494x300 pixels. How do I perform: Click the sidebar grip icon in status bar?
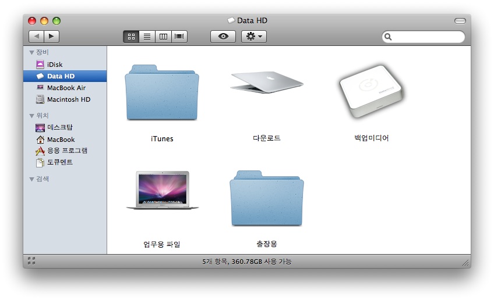pyautogui.click(x=31, y=260)
